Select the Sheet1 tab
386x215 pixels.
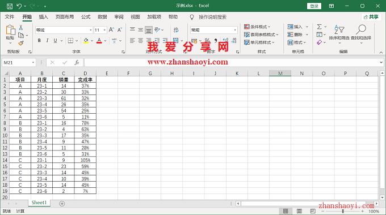(39, 203)
